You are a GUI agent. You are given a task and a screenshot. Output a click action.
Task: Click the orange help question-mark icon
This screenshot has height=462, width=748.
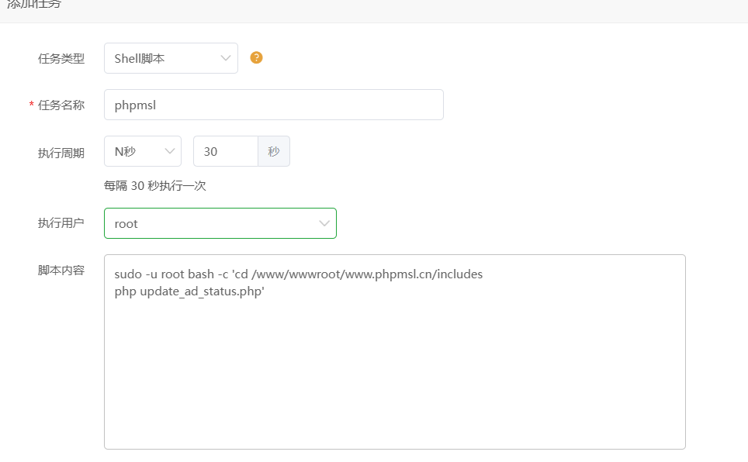256,57
